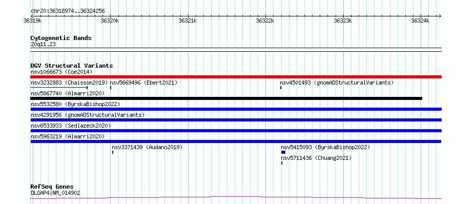Click the magenta DLGAP4 gene line

(x=236, y=198)
